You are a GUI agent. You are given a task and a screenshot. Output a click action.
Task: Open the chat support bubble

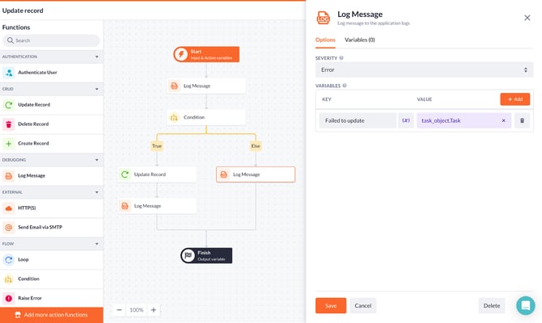[525, 305]
